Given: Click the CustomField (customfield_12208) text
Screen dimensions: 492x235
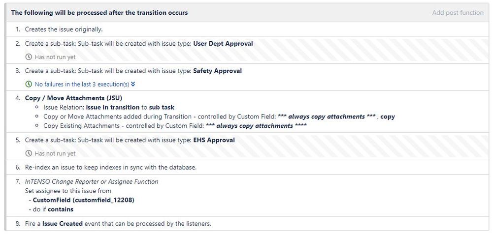Looking at the screenshot, I should [83, 200].
